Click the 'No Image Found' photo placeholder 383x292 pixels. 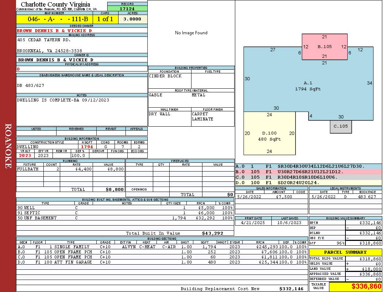coord(191,33)
